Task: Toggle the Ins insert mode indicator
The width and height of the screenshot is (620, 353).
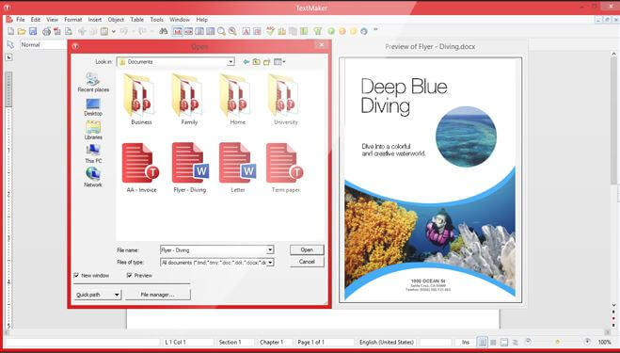Action: coord(466,342)
